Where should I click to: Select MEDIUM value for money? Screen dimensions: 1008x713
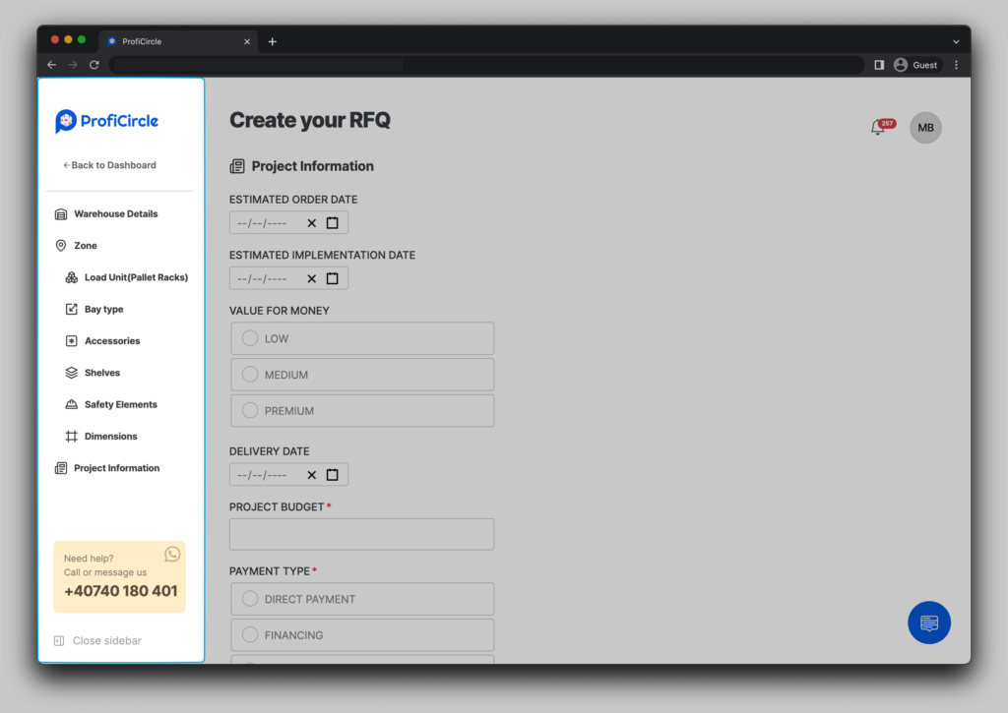click(362, 375)
